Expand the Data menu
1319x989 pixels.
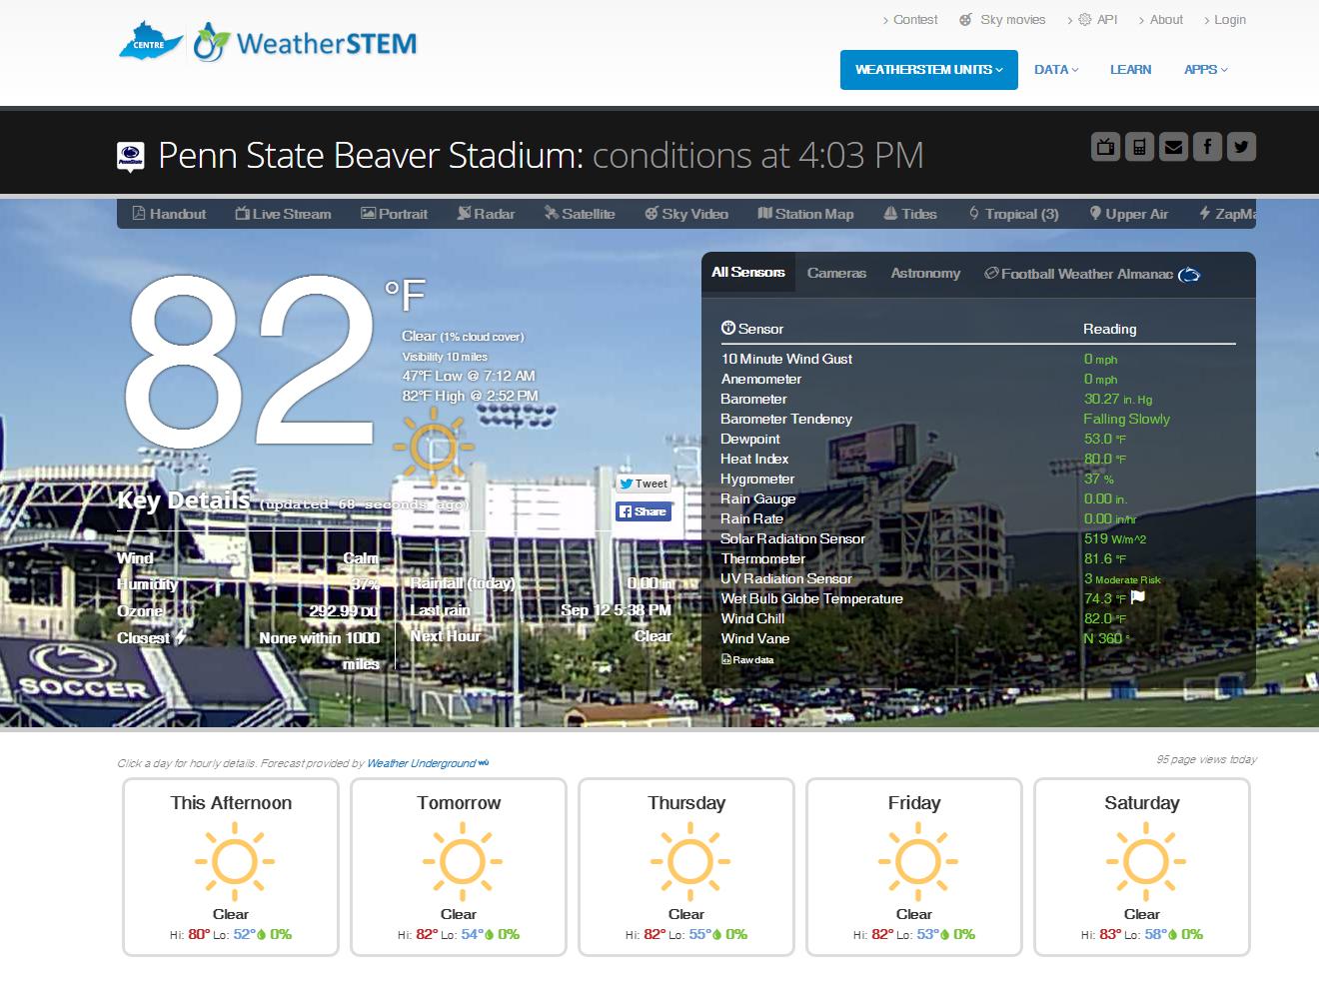(1056, 70)
